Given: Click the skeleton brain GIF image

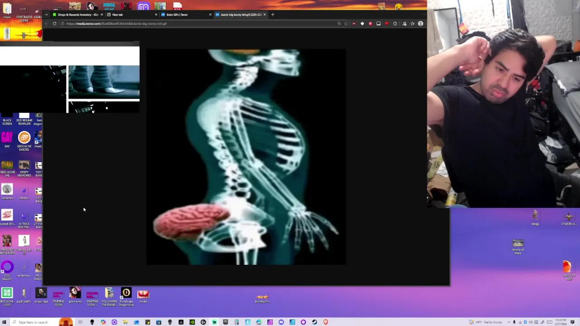Looking at the screenshot, I should coord(246,157).
